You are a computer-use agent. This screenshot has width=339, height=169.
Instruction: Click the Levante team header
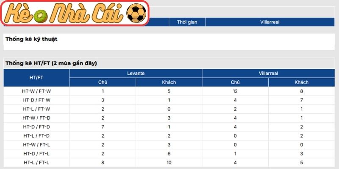coord(136,73)
